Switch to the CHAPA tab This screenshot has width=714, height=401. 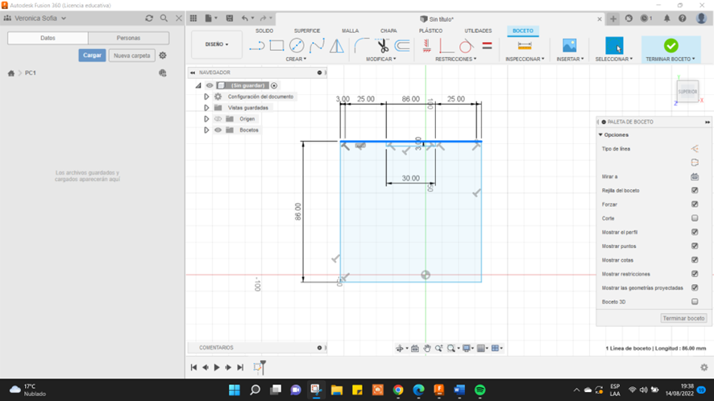388,31
